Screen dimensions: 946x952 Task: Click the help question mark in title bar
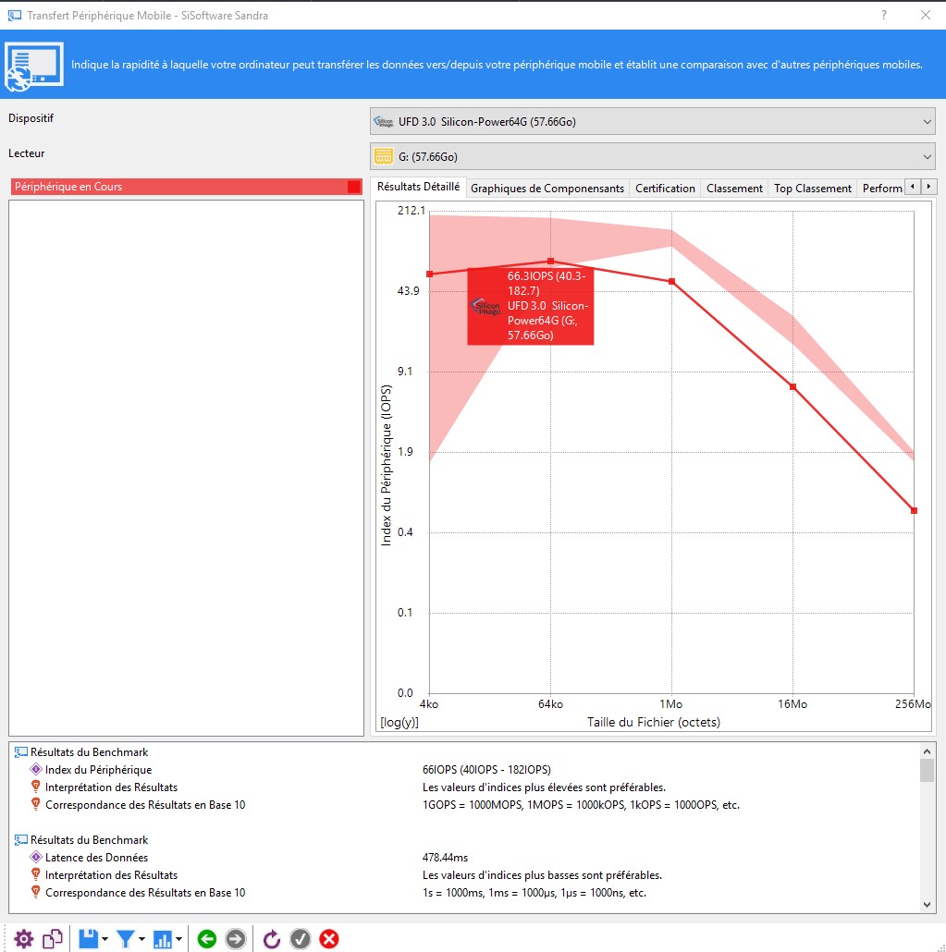884,15
